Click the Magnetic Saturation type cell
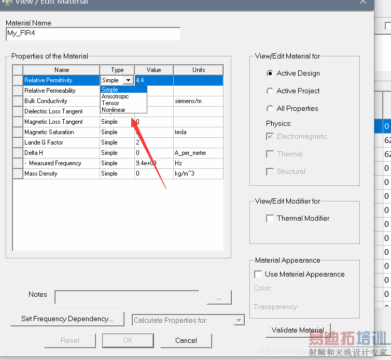The width and height of the screenshot is (391, 360). tap(117, 132)
